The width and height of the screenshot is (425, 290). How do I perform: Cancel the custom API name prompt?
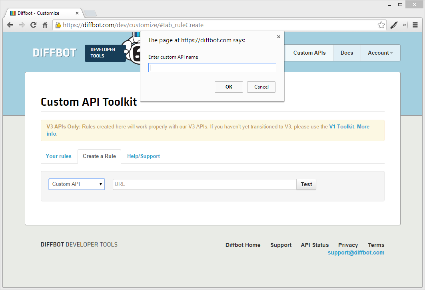(x=261, y=87)
